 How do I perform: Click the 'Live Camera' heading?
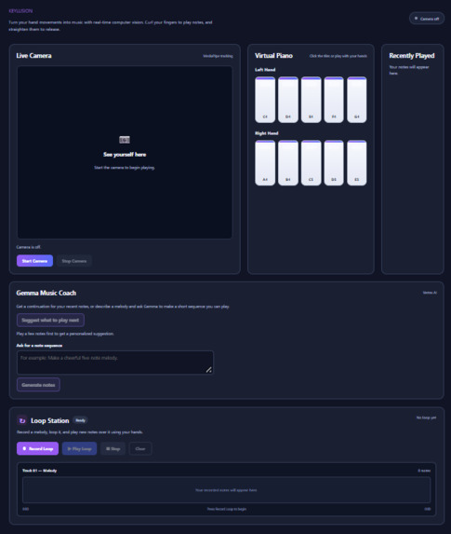coord(34,56)
